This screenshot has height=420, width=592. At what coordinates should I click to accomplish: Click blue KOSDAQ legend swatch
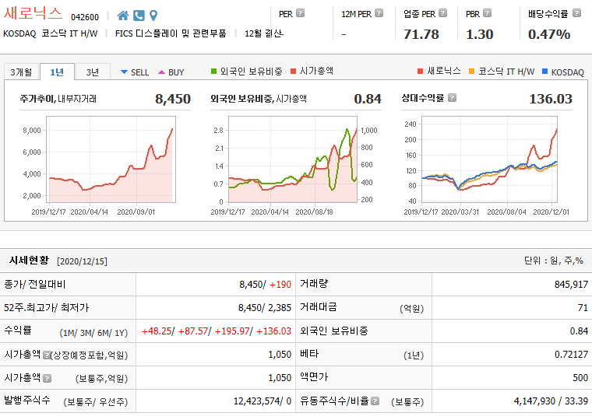[x=544, y=71]
